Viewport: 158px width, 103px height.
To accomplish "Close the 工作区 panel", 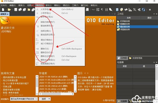I will tap(156, 14).
